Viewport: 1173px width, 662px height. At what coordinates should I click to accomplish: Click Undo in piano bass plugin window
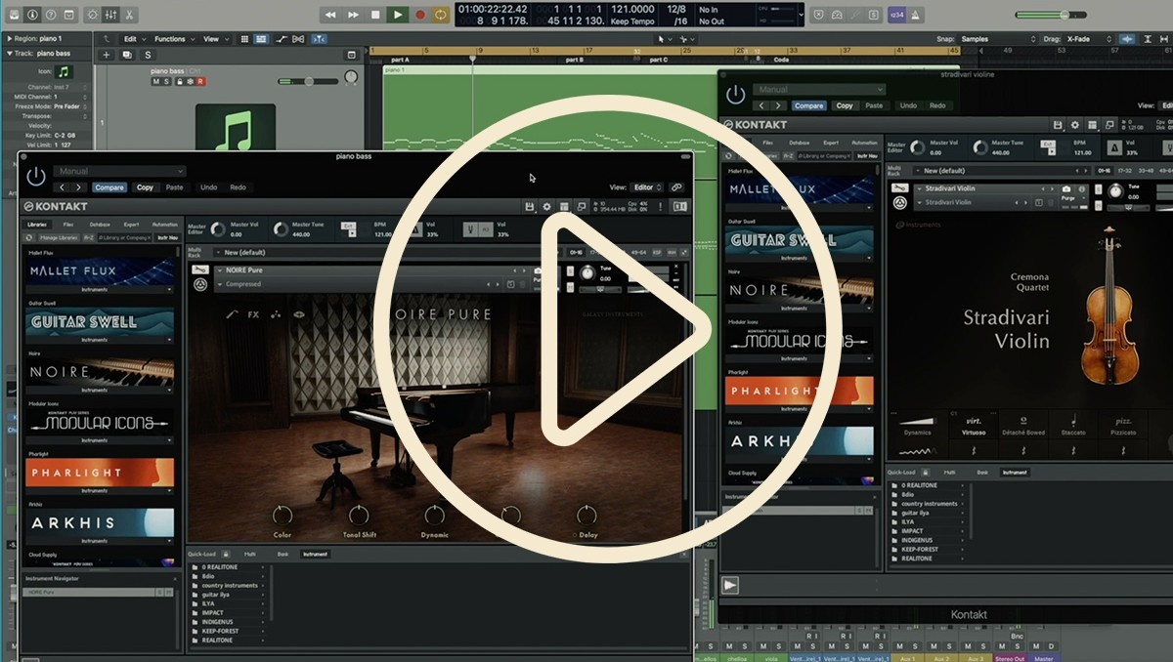point(208,187)
